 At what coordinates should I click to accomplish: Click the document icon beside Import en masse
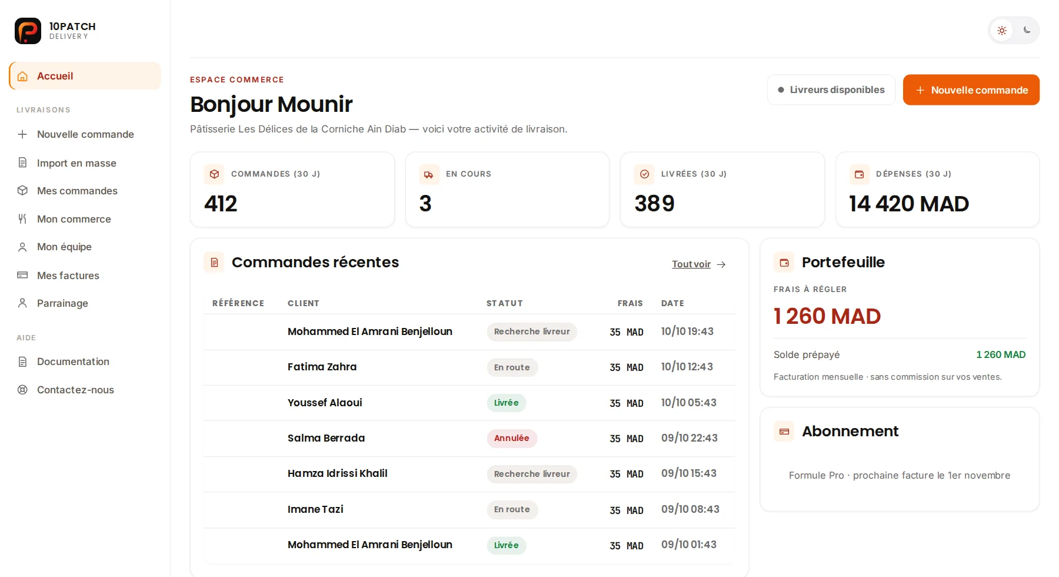tap(22, 163)
